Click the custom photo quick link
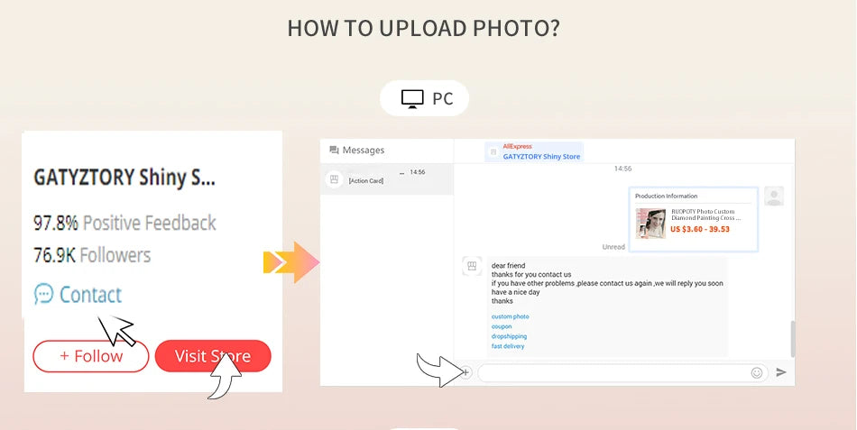857x430 pixels. tap(510, 317)
